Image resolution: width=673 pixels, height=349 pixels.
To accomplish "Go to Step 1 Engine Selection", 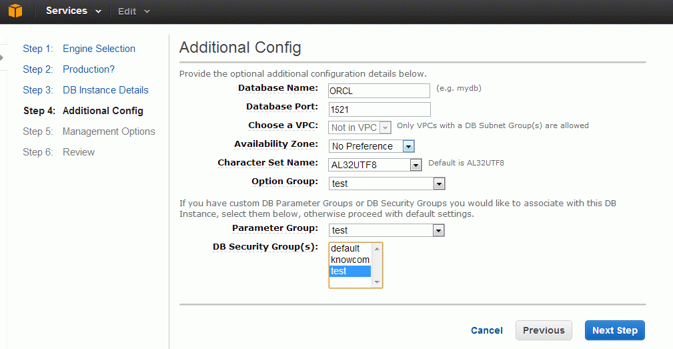I will click(x=79, y=49).
